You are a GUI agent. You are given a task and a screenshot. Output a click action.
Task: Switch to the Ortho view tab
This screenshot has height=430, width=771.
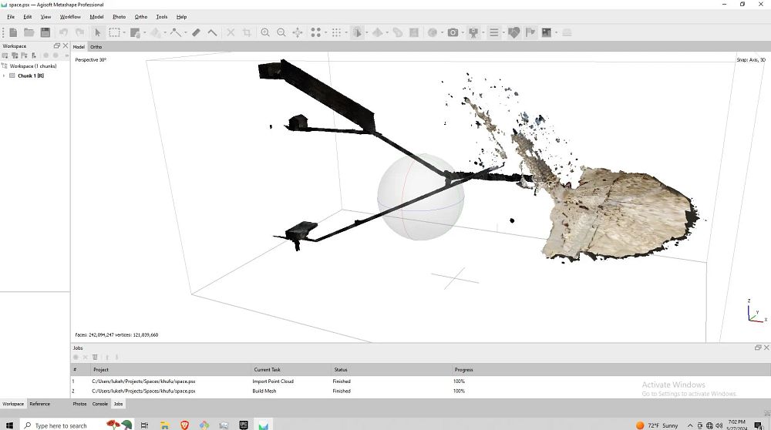tap(96, 47)
